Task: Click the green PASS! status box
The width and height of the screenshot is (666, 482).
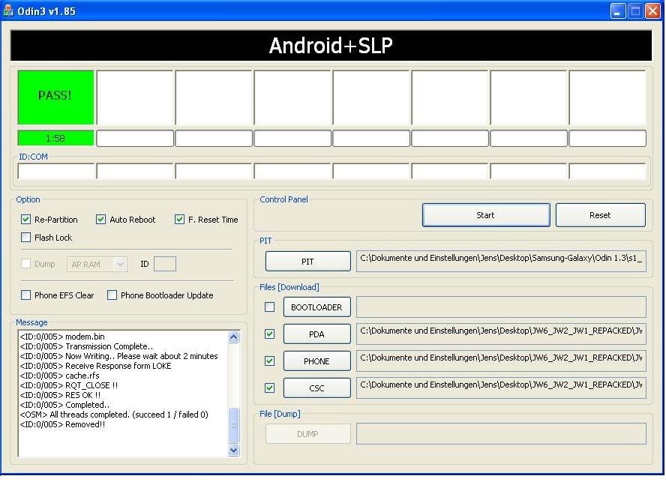Action: 55,97
